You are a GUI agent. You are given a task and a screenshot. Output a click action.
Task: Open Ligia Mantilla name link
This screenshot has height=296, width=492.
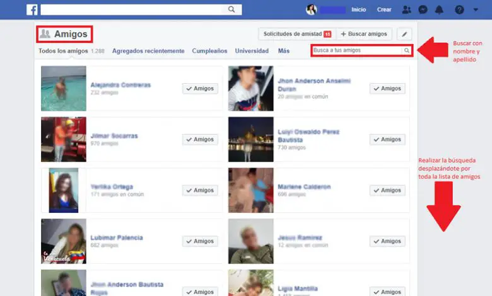coord(298,288)
